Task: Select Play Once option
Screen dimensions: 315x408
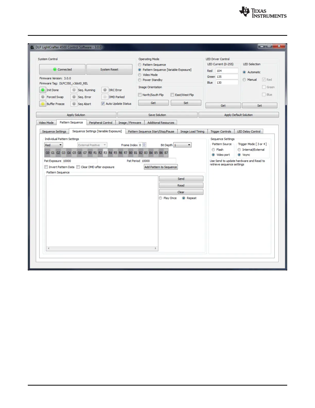Action: pyautogui.click(x=161, y=198)
